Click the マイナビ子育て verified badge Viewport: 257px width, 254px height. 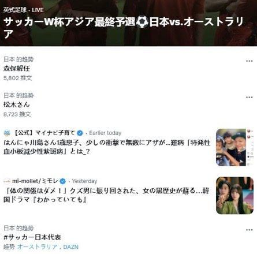[x=80, y=133]
